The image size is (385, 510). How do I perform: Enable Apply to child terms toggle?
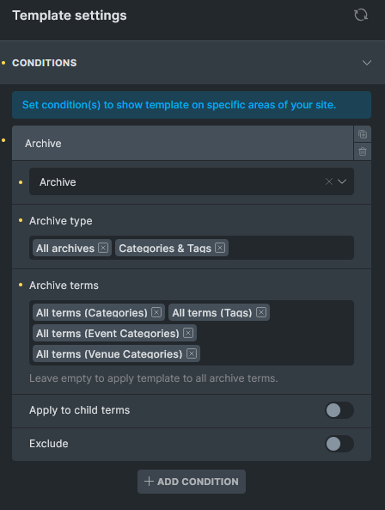click(339, 410)
